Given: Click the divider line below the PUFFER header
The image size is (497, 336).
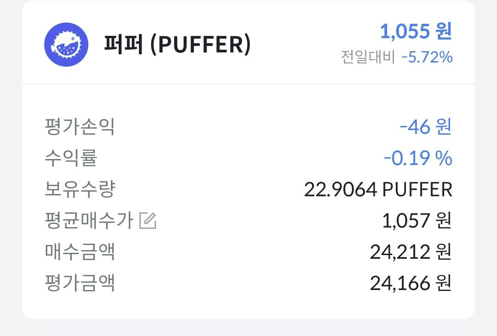Looking at the screenshot, I should tap(248, 84).
